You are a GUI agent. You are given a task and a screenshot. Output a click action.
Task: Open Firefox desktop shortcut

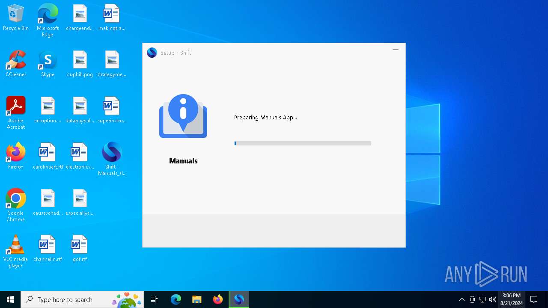(16, 157)
